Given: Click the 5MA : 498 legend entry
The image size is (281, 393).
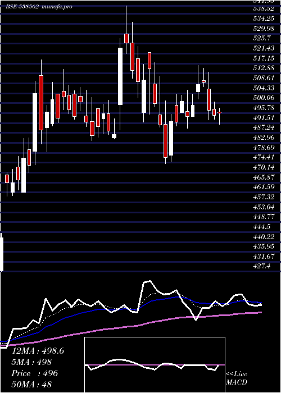Looking at the screenshot, I should [x=31, y=362].
